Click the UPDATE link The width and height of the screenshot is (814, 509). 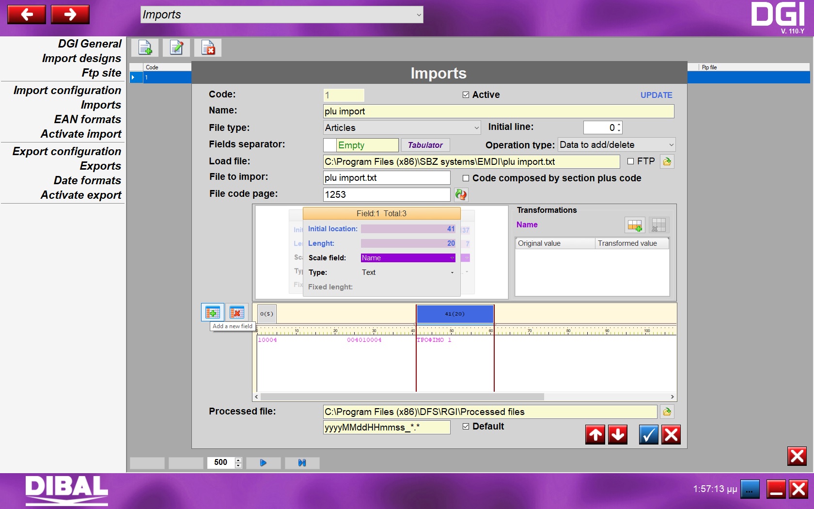coord(656,95)
